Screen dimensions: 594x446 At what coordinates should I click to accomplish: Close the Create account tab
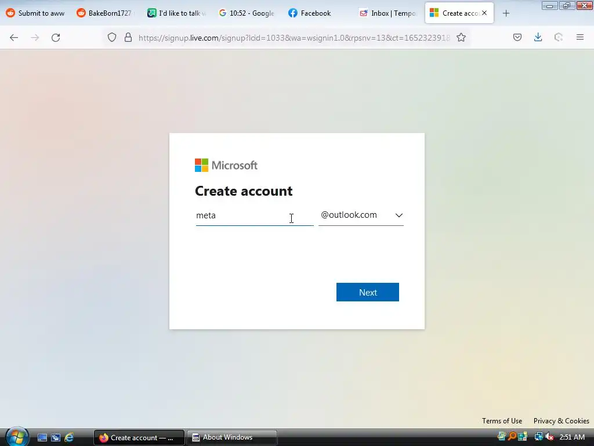tap(484, 13)
